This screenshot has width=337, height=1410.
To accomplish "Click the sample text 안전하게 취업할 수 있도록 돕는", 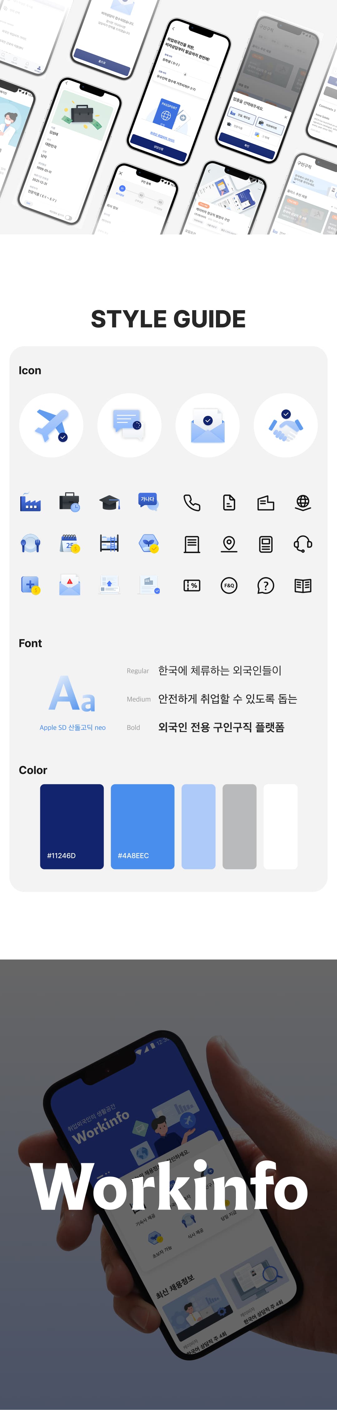I will click(x=227, y=699).
